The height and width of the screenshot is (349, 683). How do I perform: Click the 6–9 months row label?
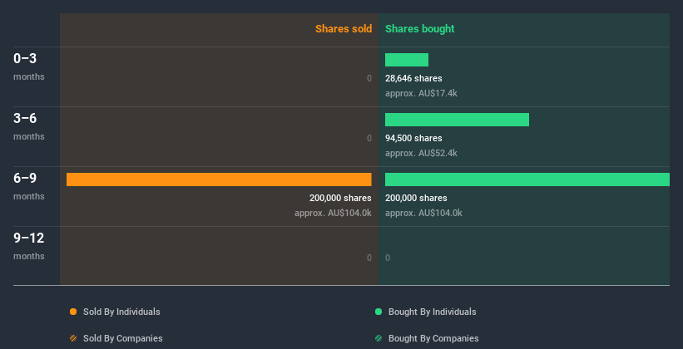click(29, 186)
